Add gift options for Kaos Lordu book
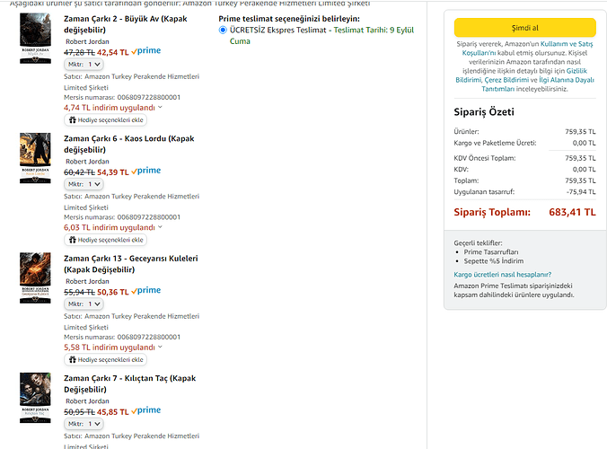607x449 pixels. pos(105,240)
